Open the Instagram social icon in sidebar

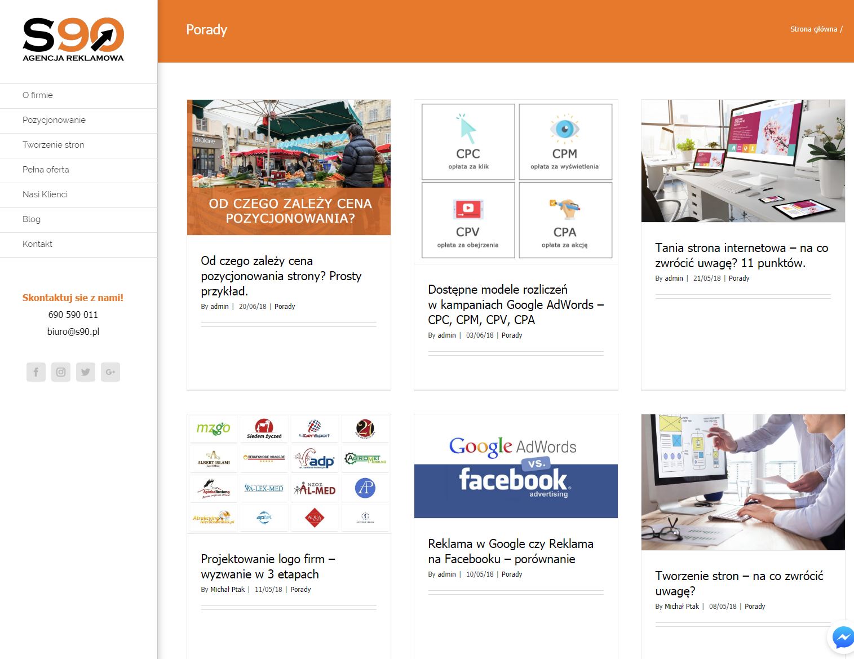[61, 372]
